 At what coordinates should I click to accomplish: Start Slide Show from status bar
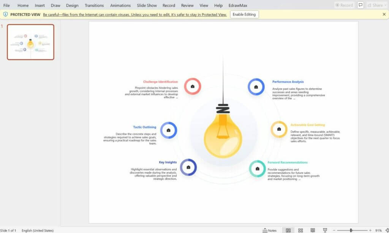click(x=325, y=230)
